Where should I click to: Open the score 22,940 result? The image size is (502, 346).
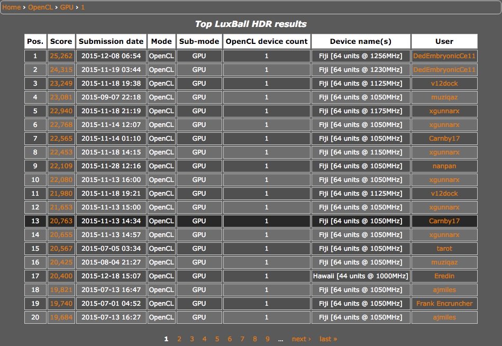pyautogui.click(x=61, y=111)
